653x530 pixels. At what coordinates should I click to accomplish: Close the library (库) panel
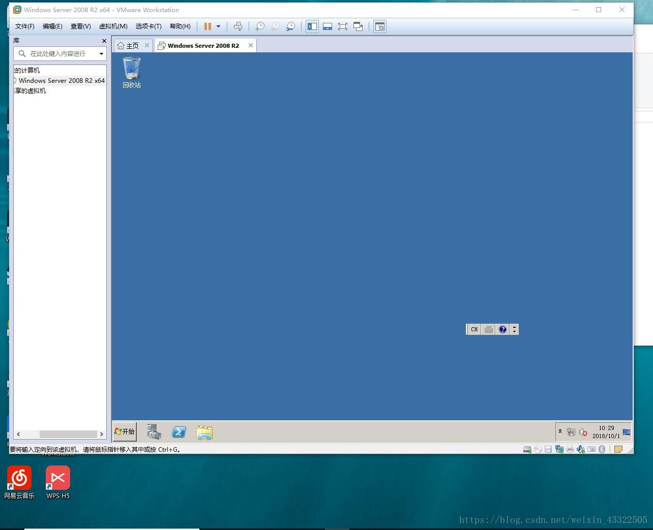(104, 41)
